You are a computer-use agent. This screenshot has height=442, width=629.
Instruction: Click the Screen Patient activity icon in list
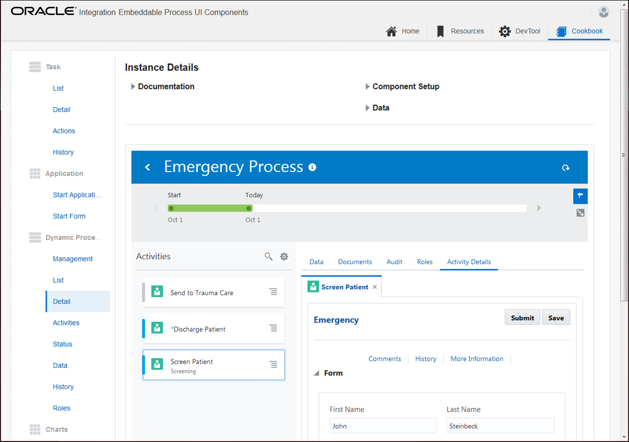[x=157, y=364]
